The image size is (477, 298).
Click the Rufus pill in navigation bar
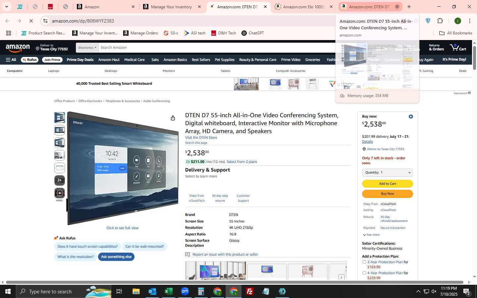[30, 60]
